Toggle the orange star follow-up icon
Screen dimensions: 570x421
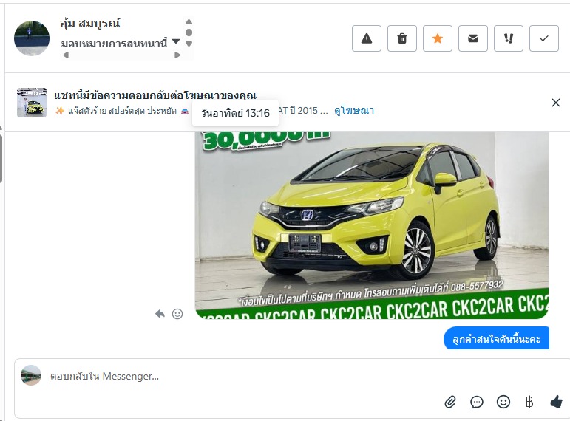[x=438, y=38]
